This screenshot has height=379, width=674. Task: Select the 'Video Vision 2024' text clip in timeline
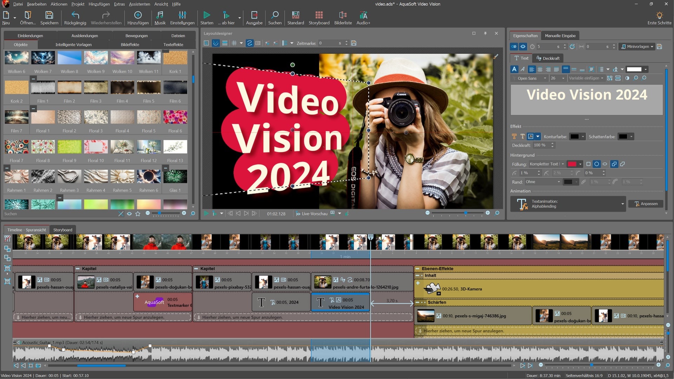click(x=340, y=302)
